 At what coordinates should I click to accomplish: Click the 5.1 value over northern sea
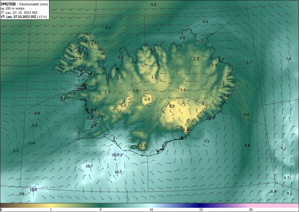[x=108, y=28]
